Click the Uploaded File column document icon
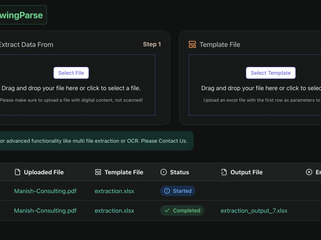 point(18,172)
